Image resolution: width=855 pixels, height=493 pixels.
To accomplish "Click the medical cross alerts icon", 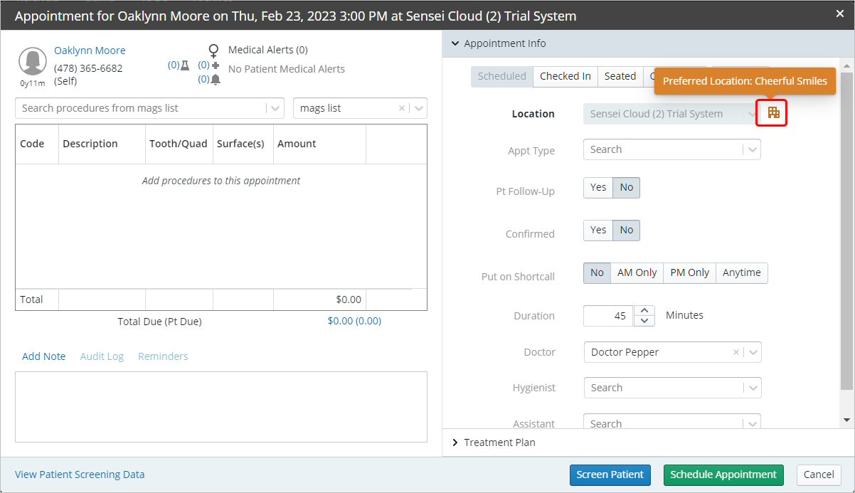I will click(216, 65).
